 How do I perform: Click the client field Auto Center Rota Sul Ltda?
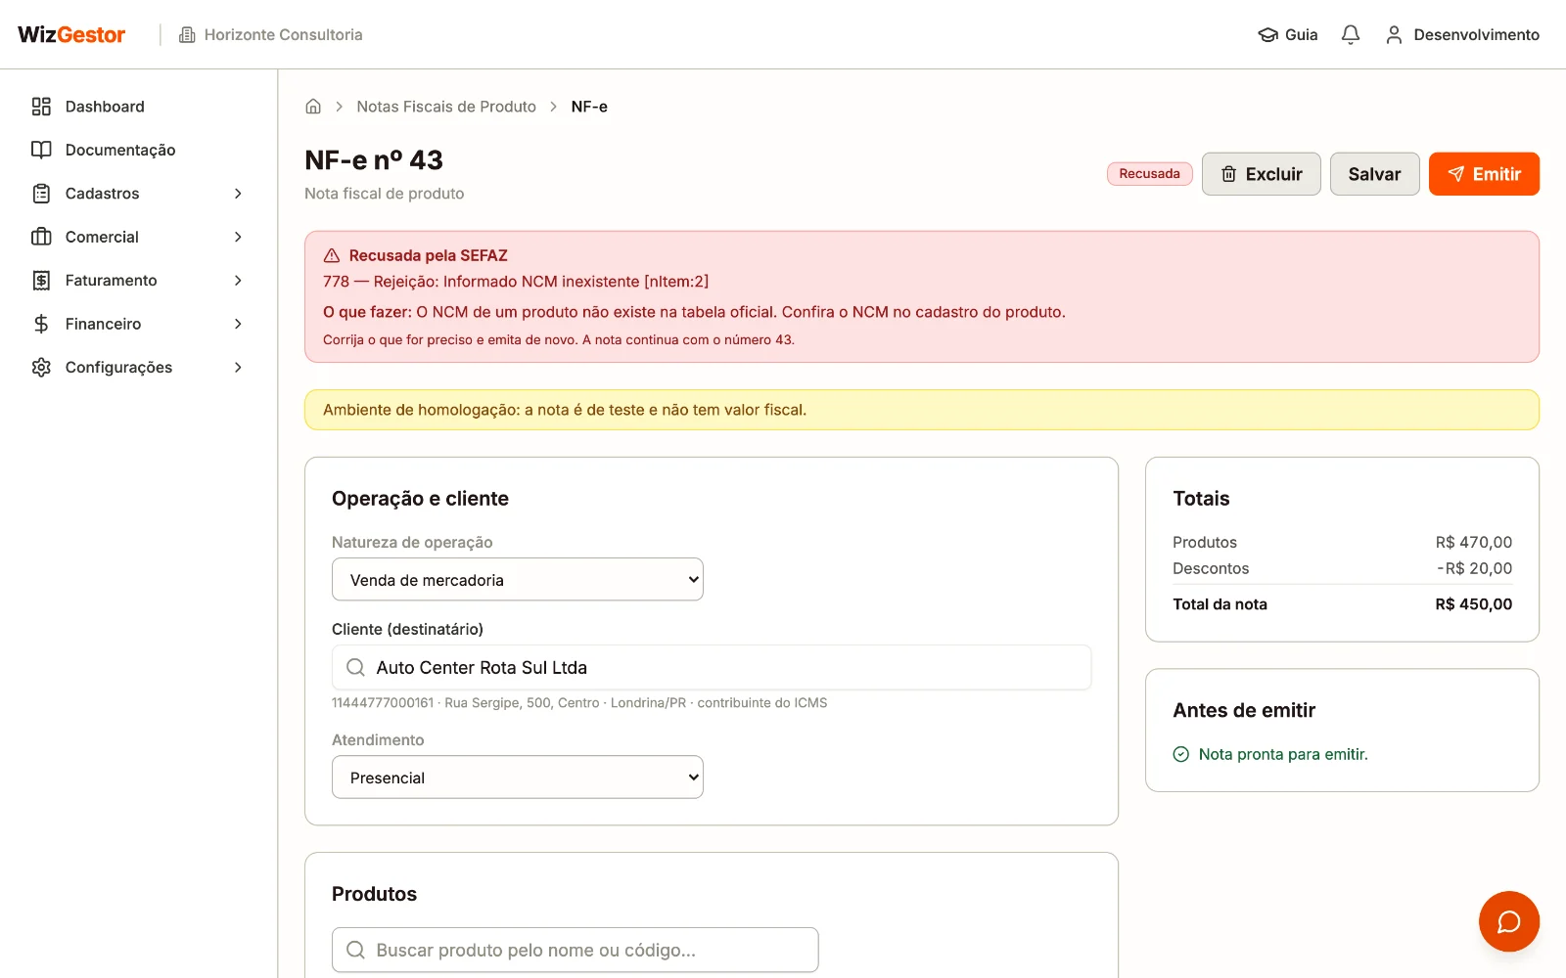point(712,667)
